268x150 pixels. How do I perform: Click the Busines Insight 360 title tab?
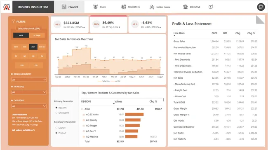33,7
